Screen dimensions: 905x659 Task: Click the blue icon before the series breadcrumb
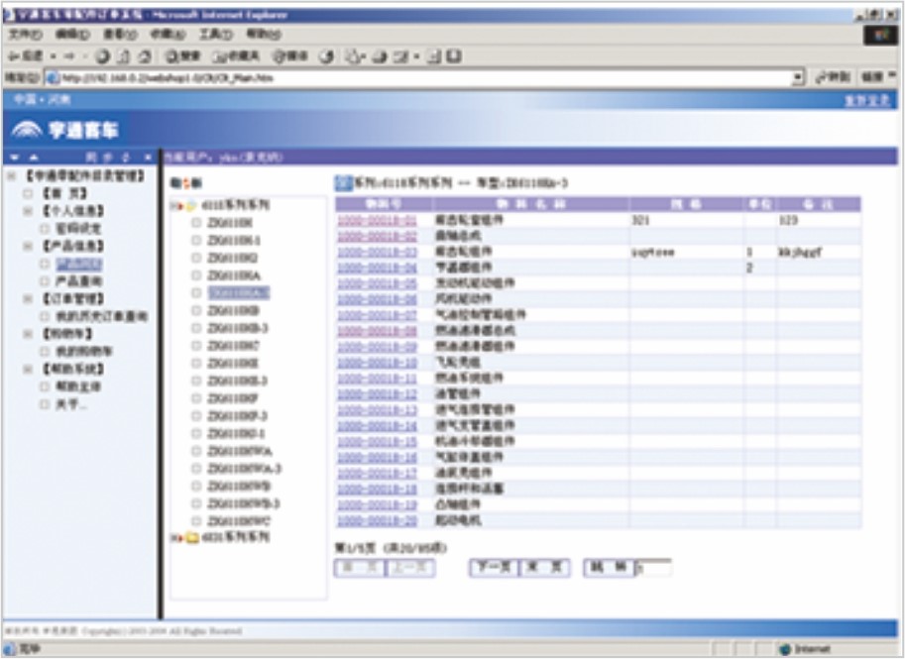(343, 182)
